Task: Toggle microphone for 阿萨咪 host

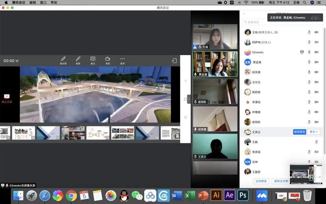Action: click(309, 42)
